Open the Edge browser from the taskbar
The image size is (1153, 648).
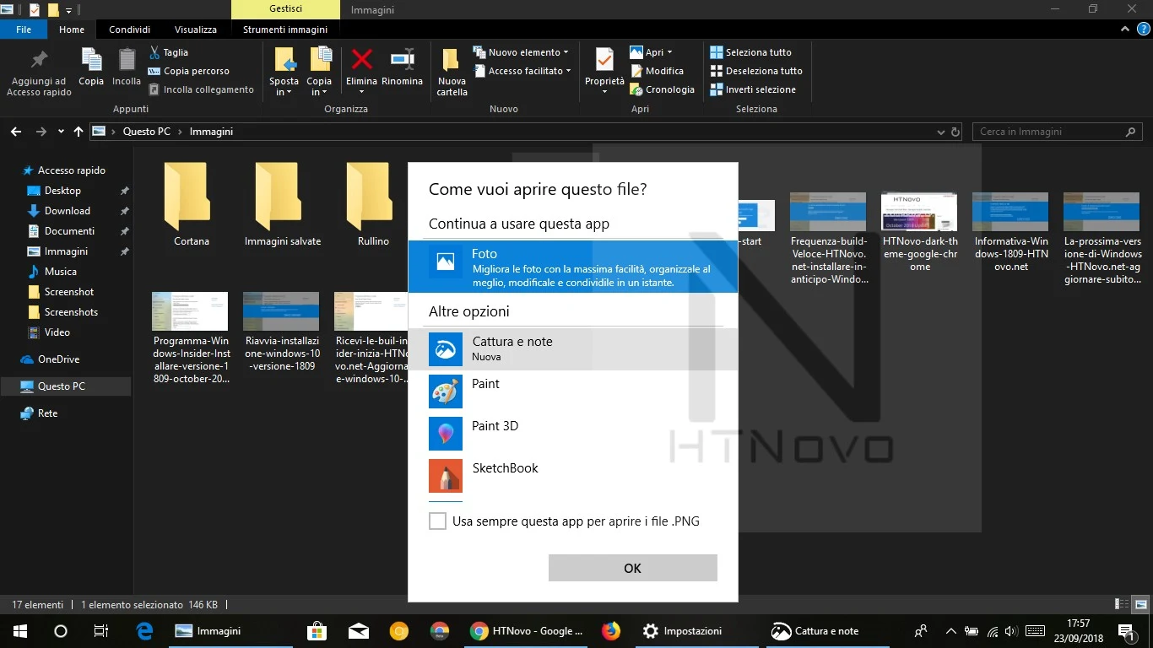click(x=144, y=631)
